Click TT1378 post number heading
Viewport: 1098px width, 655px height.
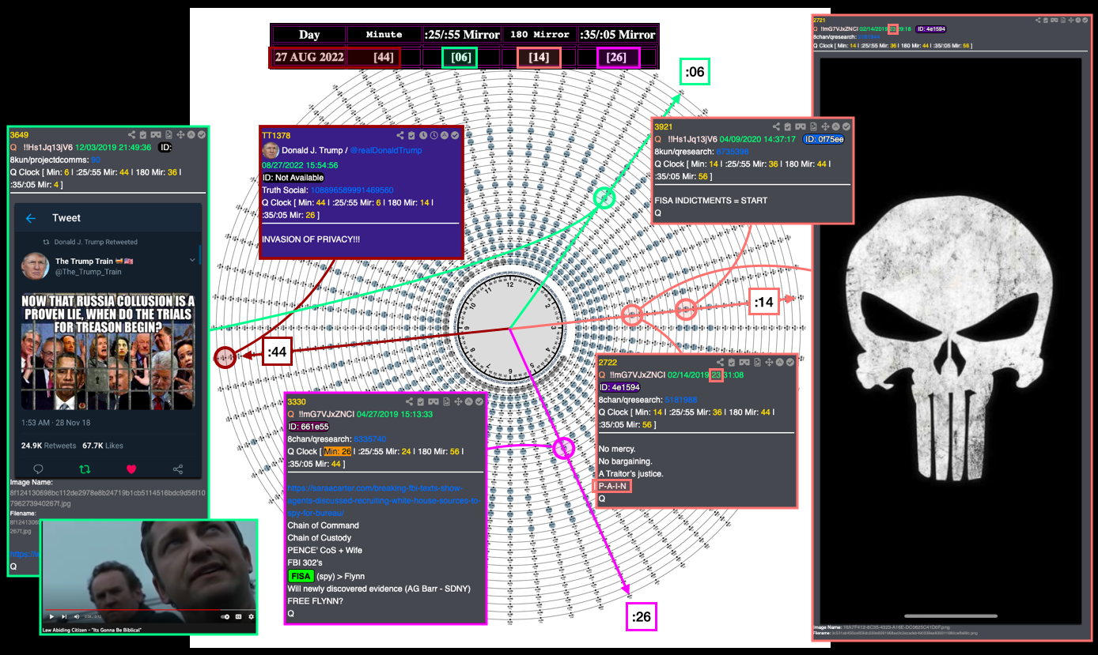(276, 136)
